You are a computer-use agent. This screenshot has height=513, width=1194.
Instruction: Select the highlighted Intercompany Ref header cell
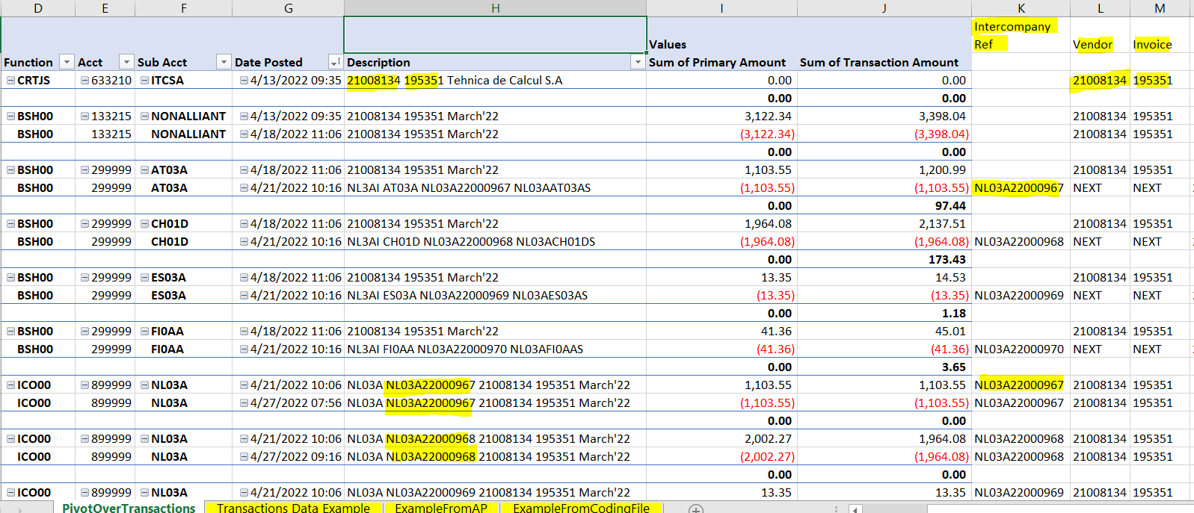[1012, 35]
